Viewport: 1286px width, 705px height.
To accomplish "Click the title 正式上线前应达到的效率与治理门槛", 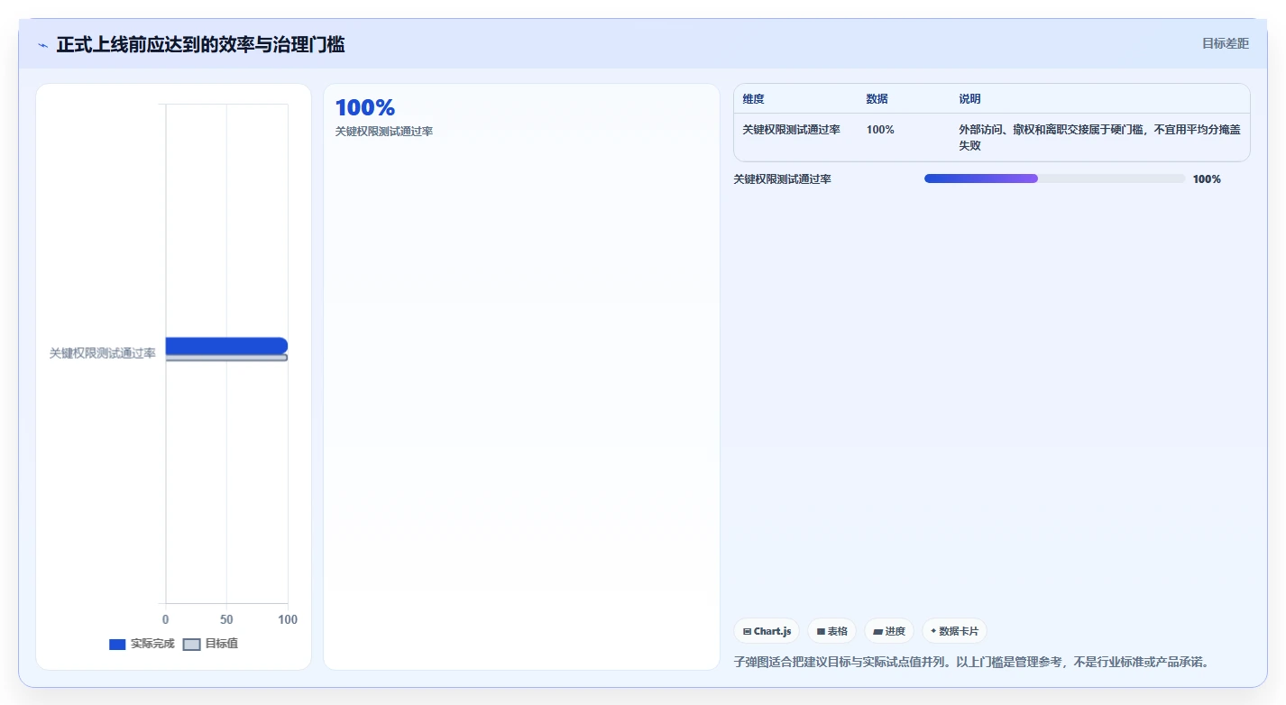I will (x=200, y=44).
